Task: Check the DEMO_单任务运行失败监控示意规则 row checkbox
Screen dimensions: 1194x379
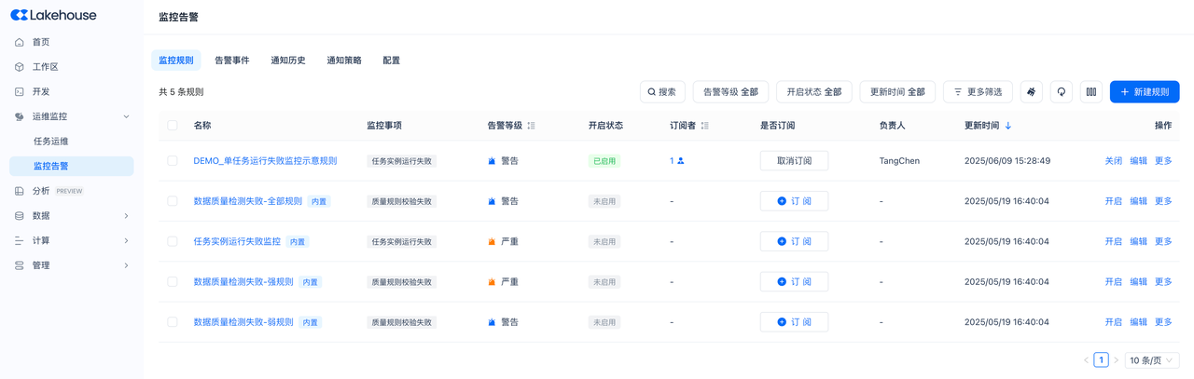Action: 173,161
